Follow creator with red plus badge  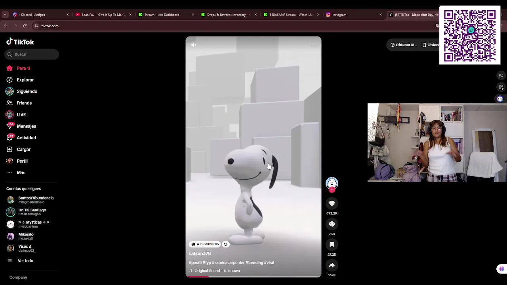coord(332,190)
